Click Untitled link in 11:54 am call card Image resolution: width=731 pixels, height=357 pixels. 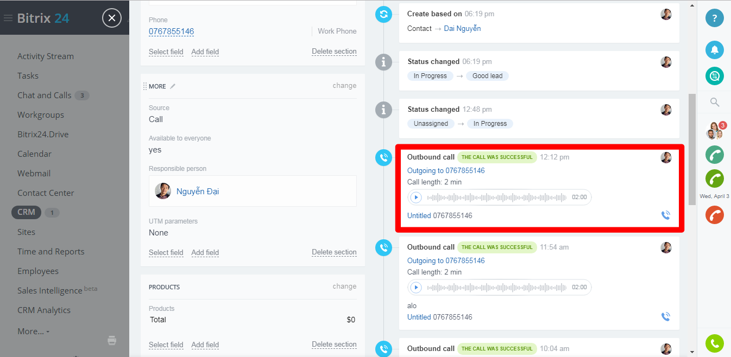[x=419, y=317]
